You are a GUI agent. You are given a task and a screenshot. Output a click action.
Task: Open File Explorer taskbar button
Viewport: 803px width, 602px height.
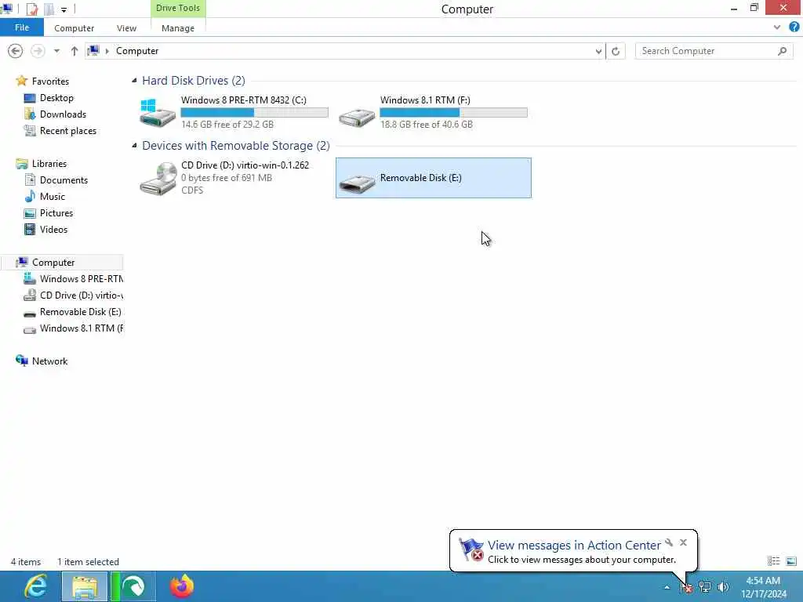85,586
